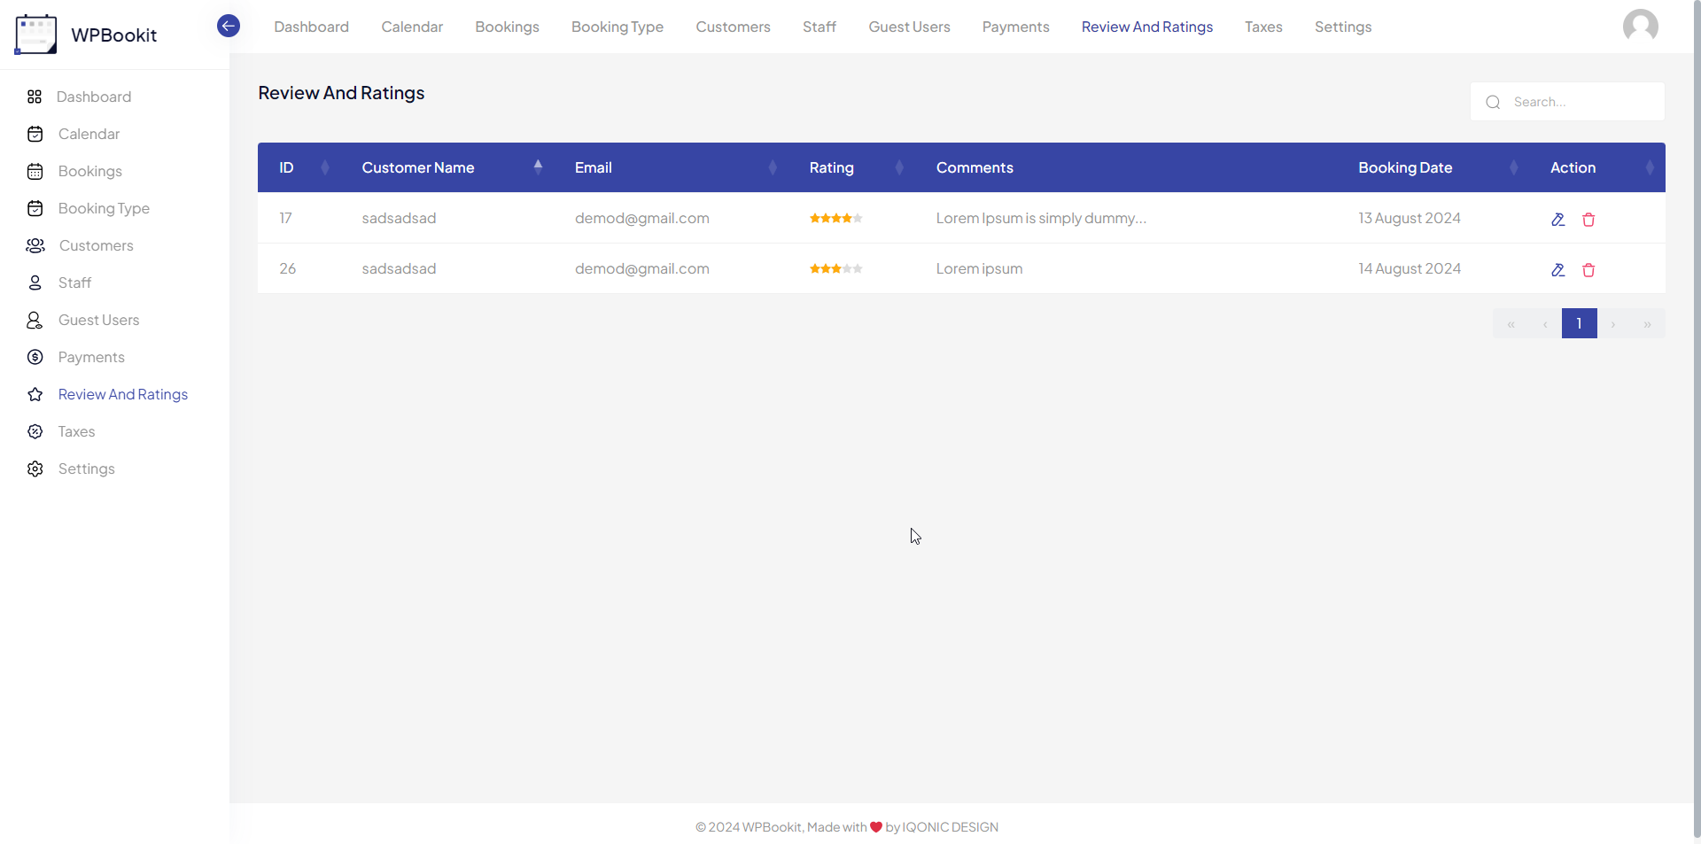Open the Calendar section from sidebar
The image size is (1701, 844).
click(x=89, y=134)
